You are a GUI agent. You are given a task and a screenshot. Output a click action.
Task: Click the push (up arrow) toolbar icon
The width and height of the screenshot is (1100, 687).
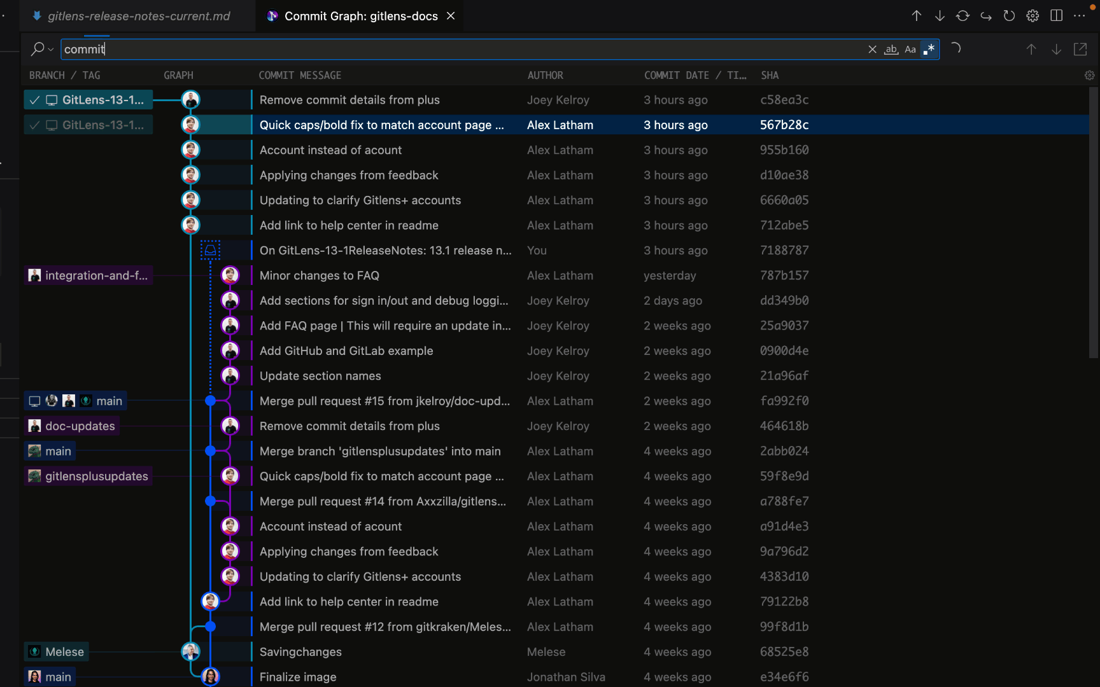917,16
